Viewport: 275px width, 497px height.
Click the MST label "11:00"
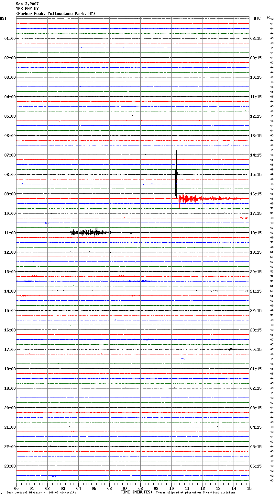tap(10, 233)
